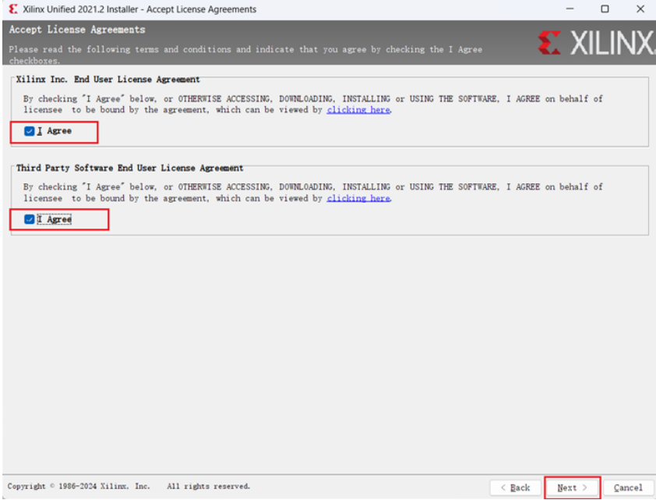Screen dimensions: 656x500
Task: Cancel the installer
Action: [628, 488]
